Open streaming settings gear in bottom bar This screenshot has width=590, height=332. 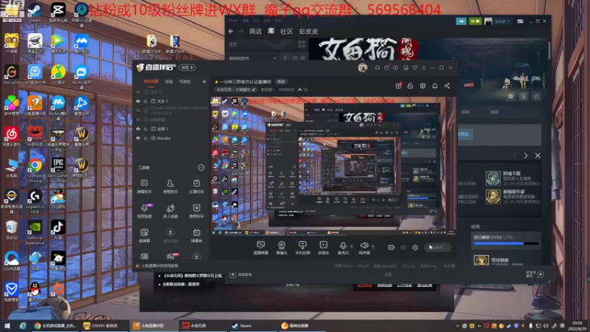tap(415, 247)
